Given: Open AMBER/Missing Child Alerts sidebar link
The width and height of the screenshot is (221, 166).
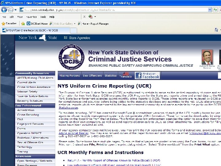Looking at the screenshot, I should click(x=35, y=78).
